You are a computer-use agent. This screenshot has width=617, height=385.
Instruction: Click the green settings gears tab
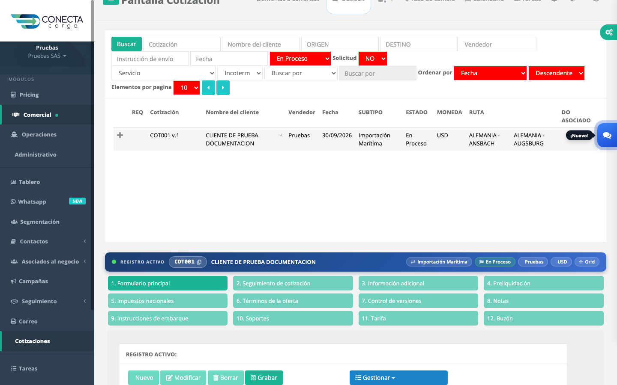tap(608, 32)
